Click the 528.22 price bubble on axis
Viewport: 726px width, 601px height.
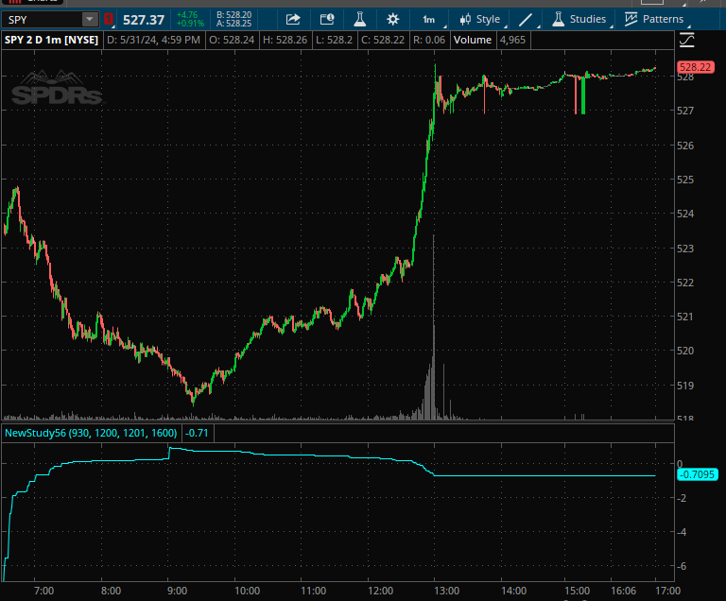pos(695,67)
